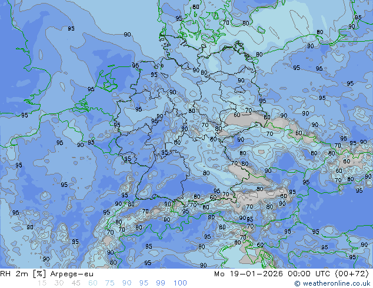Screen dimensions: 373x288
Task: Open the weatheronline.co.uk copyright link
Action: [332, 283]
